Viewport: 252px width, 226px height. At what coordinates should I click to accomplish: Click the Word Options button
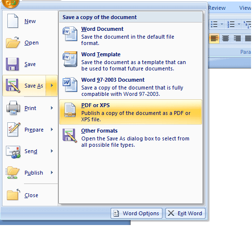pos(137,213)
